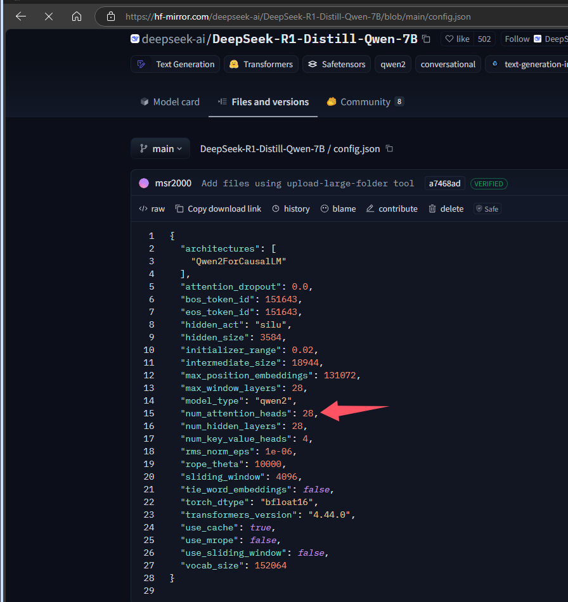Screen dimensions: 568x602
Task: Go back with the browser back arrow
Action: 21,16
